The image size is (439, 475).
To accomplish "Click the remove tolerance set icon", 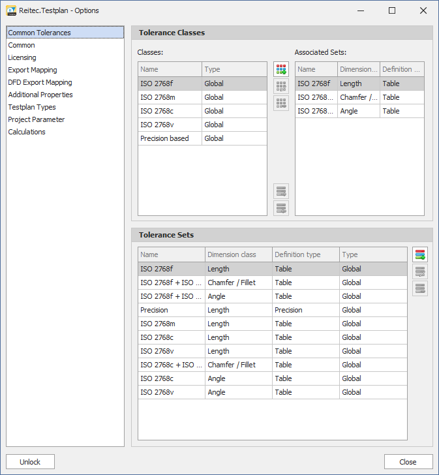I will click(420, 288).
